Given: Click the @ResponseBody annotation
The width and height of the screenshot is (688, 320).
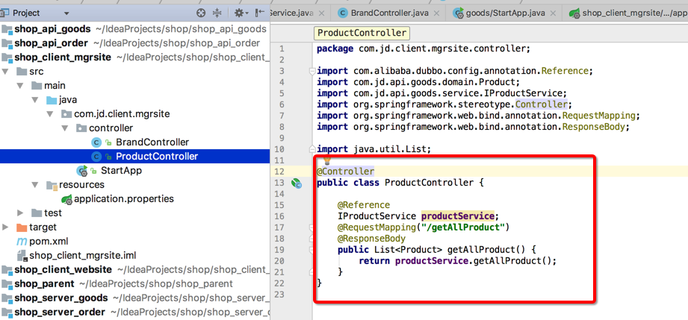Looking at the screenshot, I should tap(371, 239).
